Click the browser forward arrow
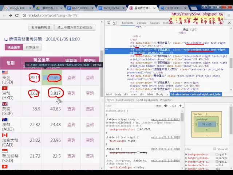The height and width of the screenshot is (175, 233). (x=11, y=15)
